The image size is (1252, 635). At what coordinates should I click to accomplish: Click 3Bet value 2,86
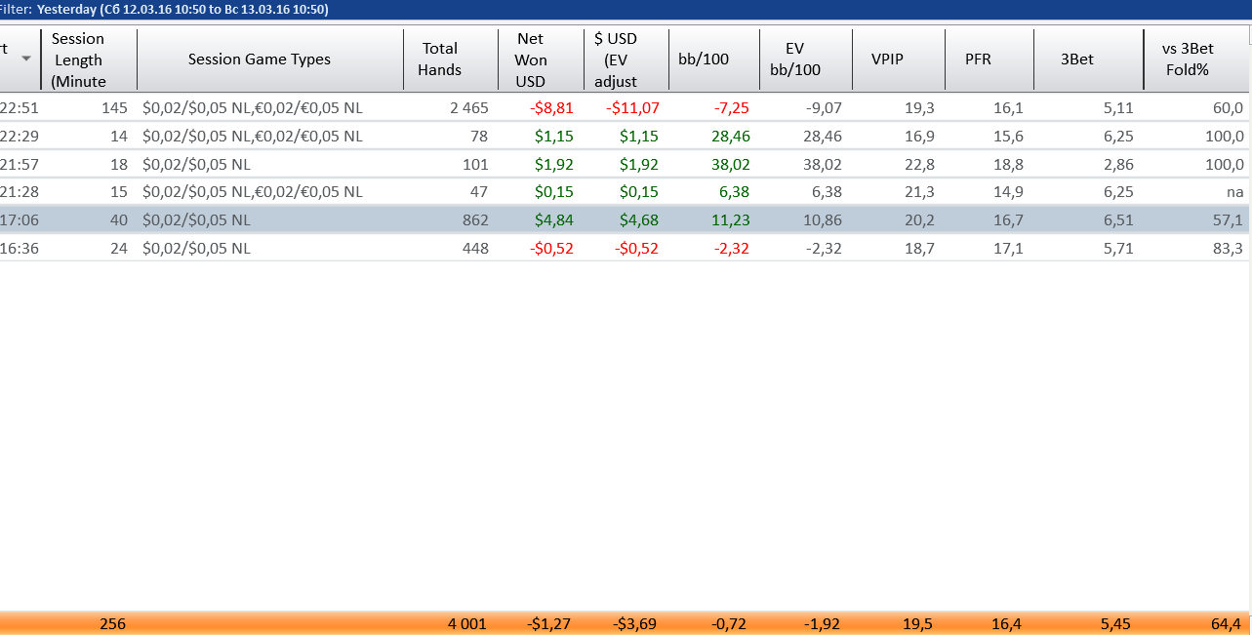pyautogui.click(x=1117, y=164)
